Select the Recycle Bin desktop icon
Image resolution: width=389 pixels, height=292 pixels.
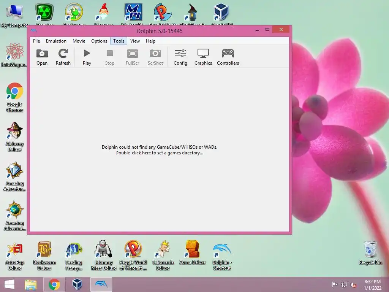(370, 253)
